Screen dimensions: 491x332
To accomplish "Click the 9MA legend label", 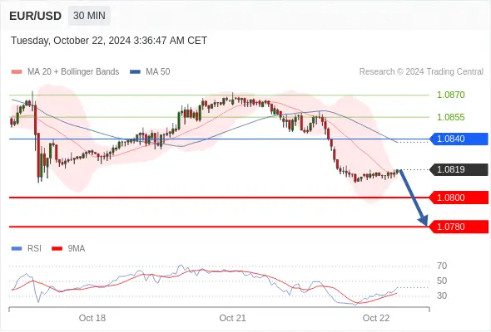I will point(77,249).
